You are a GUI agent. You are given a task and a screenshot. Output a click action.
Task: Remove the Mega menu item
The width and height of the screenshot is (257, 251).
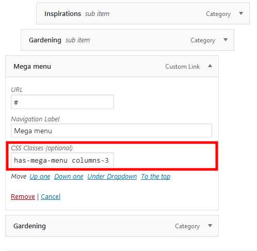(23, 197)
